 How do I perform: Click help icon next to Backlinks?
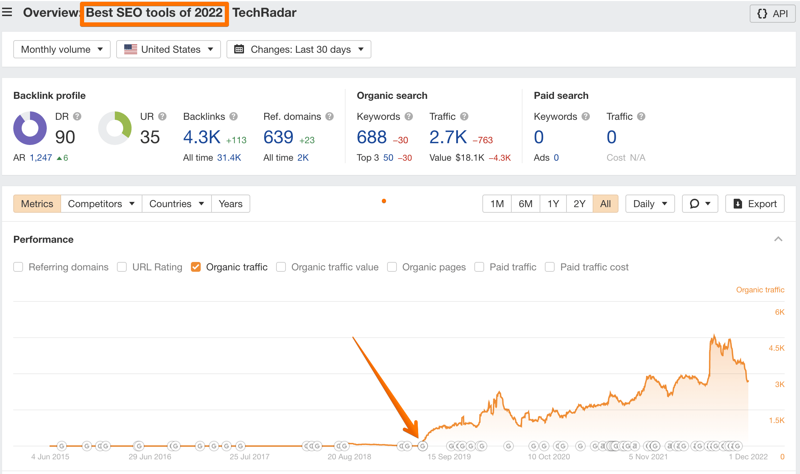pyautogui.click(x=234, y=116)
